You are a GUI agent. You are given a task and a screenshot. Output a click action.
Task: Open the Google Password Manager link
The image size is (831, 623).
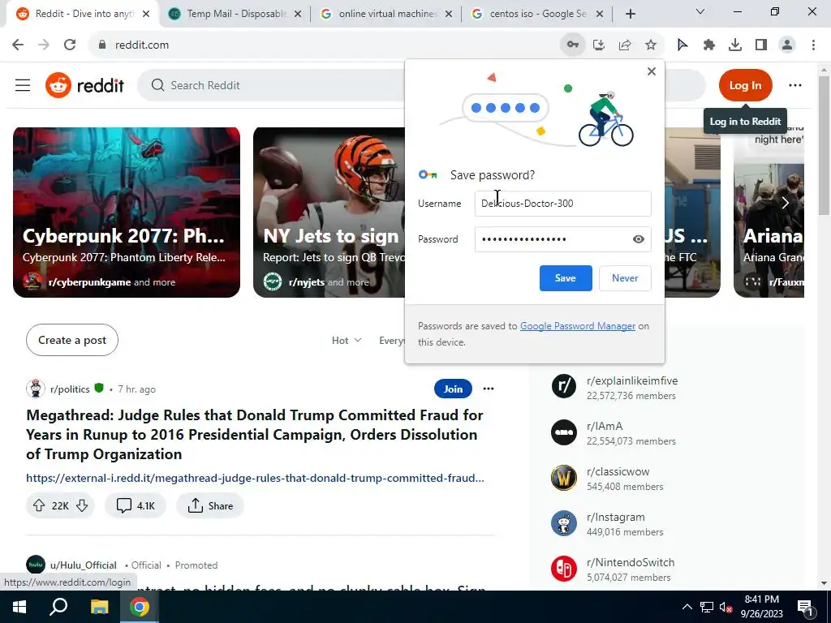coord(578,326)
